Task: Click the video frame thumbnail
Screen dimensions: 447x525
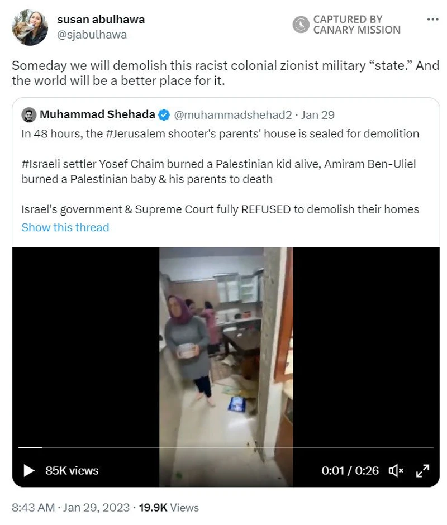Action: (x=226, y=366)
